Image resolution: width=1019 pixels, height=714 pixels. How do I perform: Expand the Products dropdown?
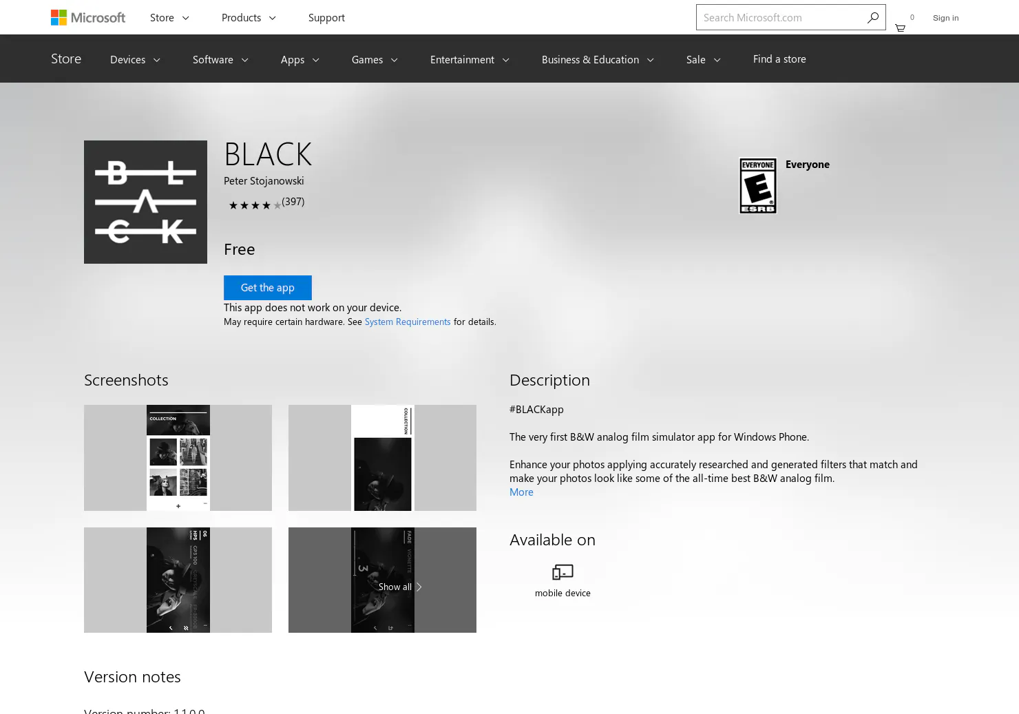(x=249, y=17)
